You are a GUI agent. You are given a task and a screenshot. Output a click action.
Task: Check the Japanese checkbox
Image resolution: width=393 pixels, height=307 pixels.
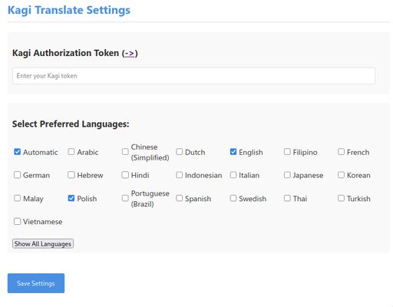coord(287,175)
